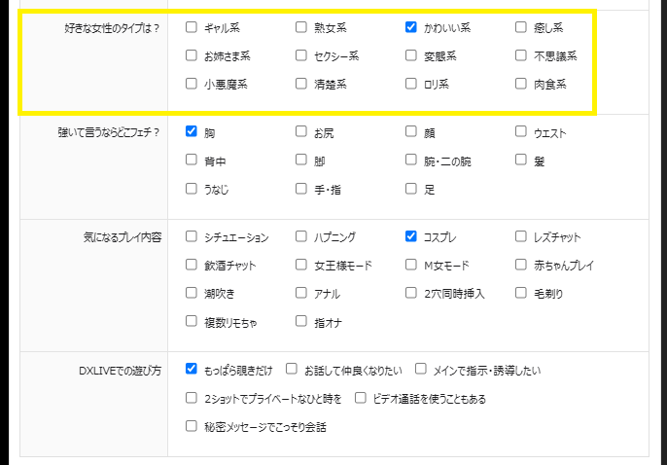Screen dimensions: 667x465
Task: Tick the 背中 option
Action: click(192, 161)
